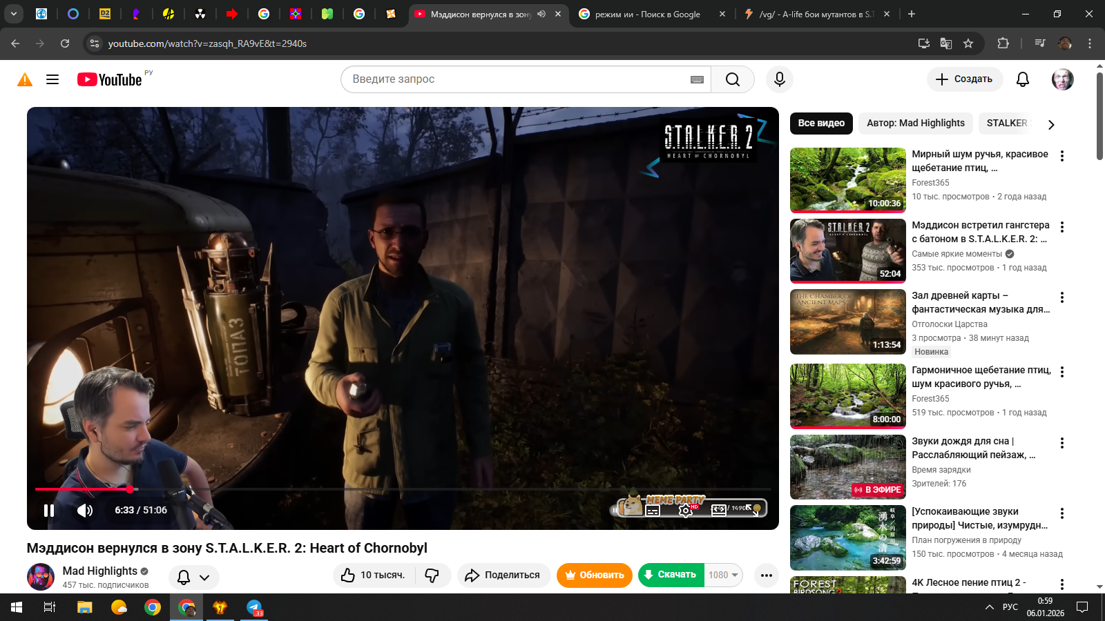
Task: Like the video (10 тысяч.)
Action: click(x=374, y=575)
